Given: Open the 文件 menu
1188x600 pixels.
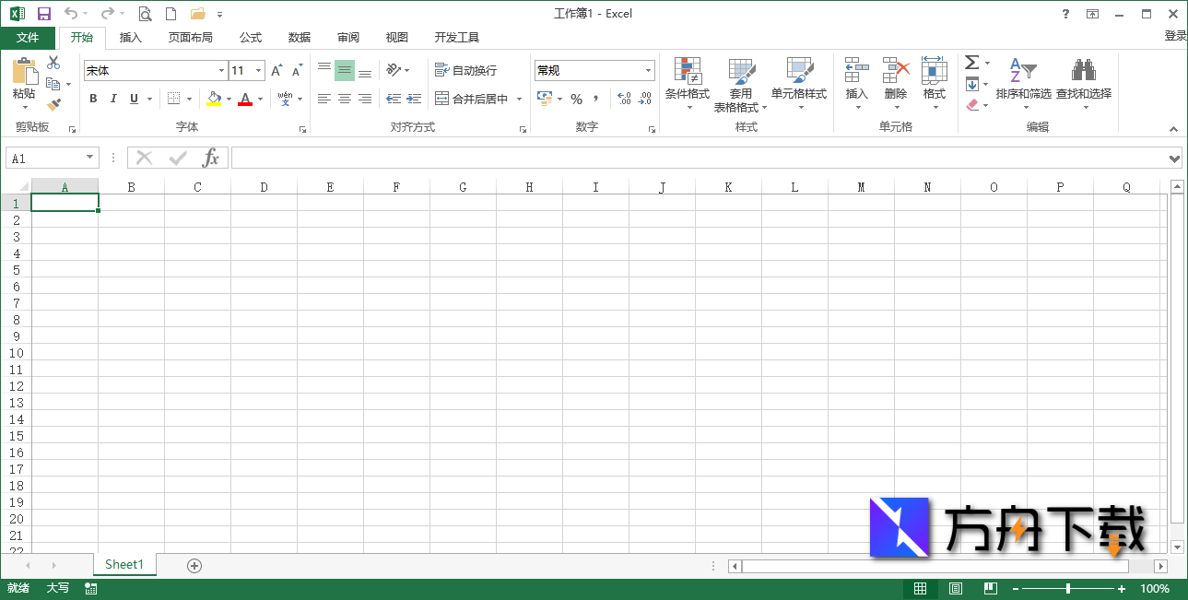Looking at the screenshot, I should coord(29,38).
